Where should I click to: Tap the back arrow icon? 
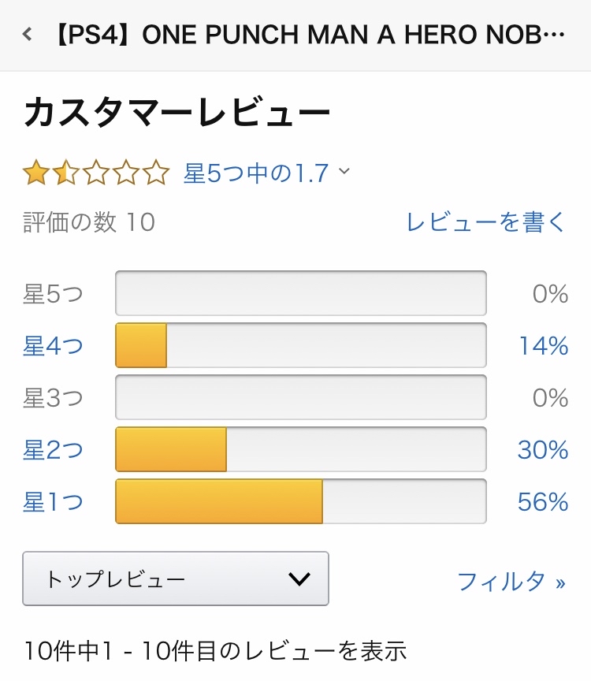tap(28, 34)
